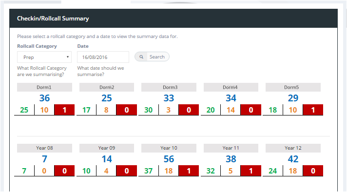Click Year 09 red box showing 0

127,171
